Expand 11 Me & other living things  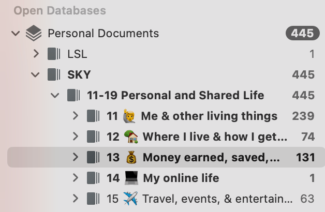coord(76,116)
